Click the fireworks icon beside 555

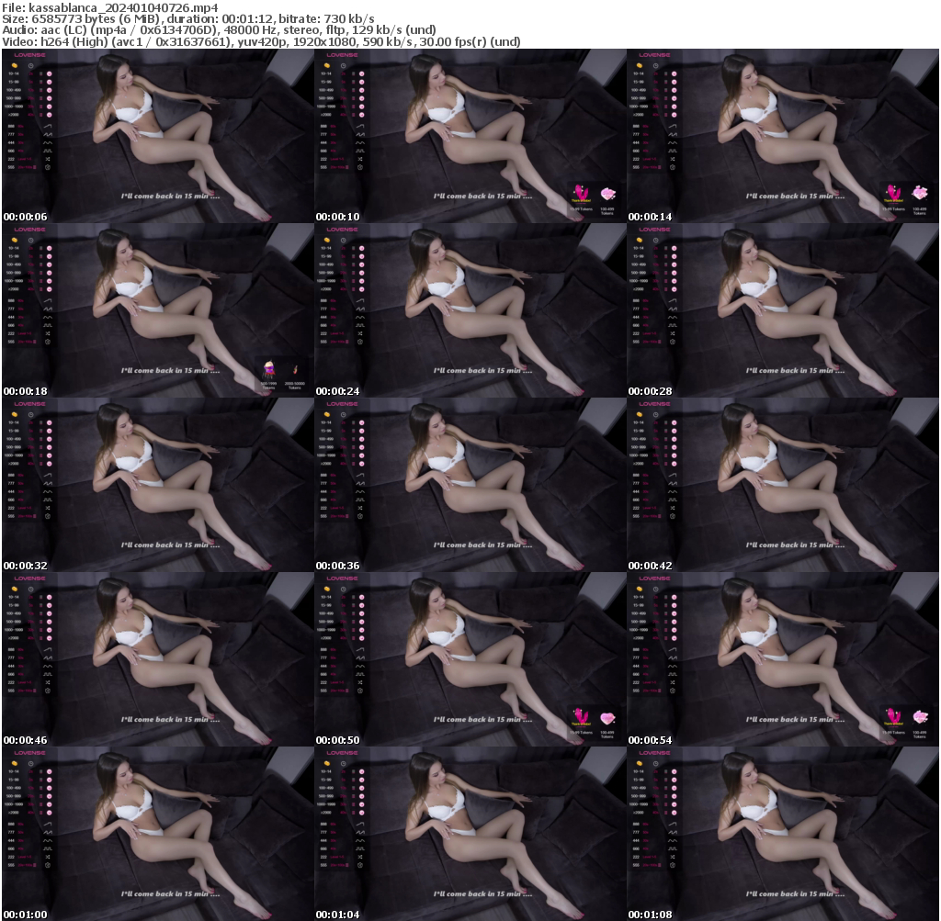tap(48, 167)
